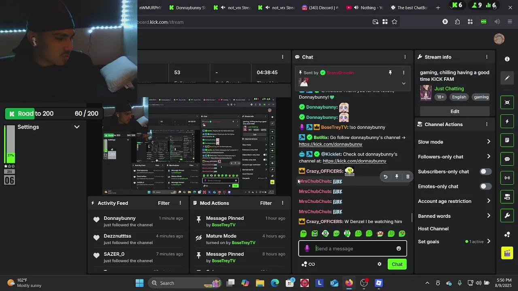Select Just Chatting category link
The image size is (518, 291).
pyautogui.click(x=449, y=89)
